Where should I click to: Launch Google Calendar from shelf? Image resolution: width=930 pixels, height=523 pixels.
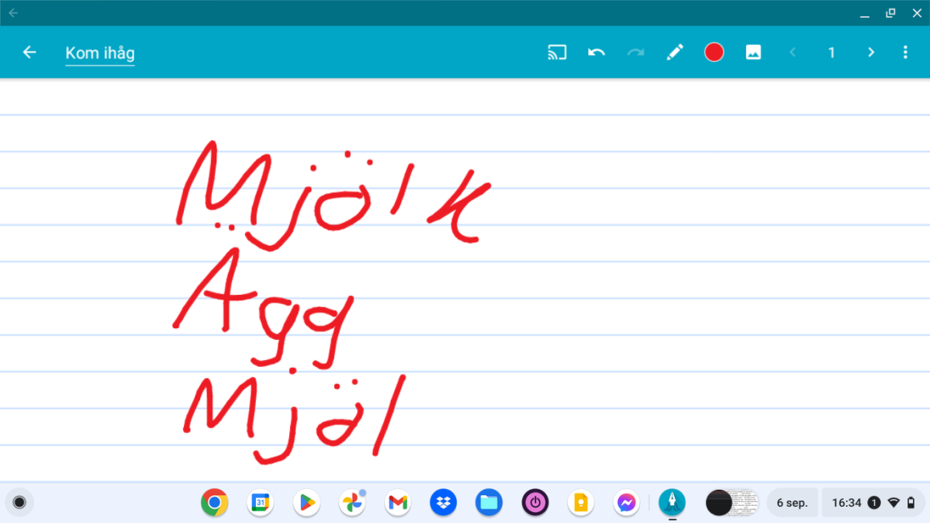click(261, 503)
